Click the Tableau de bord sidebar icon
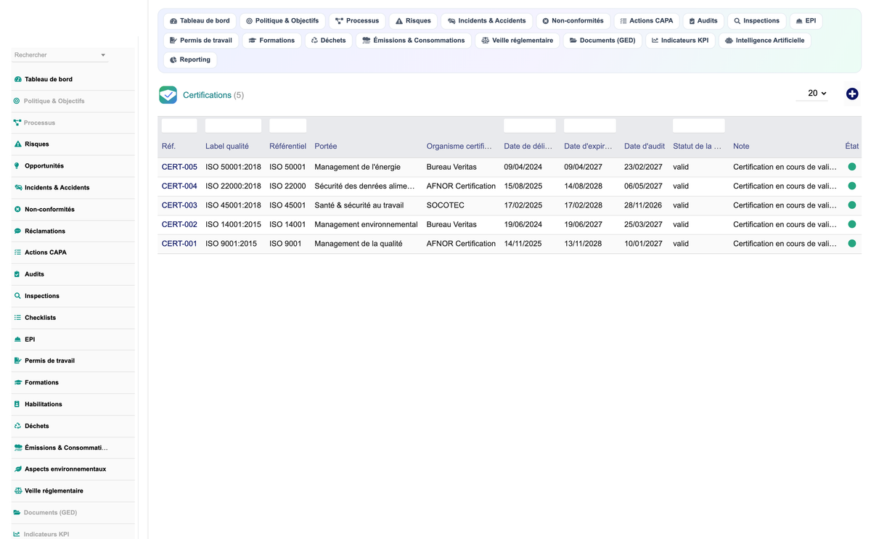This screenshot has height=539, width=871. 17,79
